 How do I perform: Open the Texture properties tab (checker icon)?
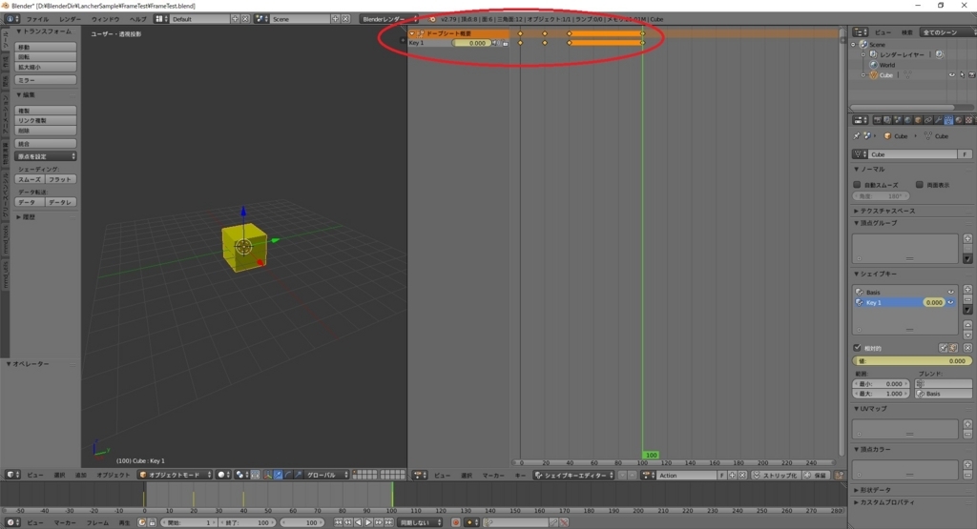point(969,120)
